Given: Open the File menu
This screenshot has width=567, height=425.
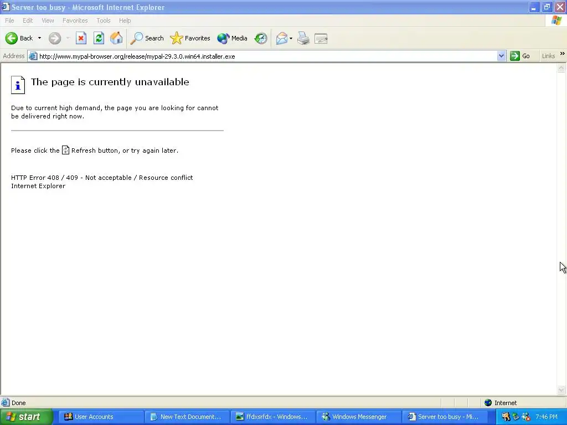Looking at the screenshot, I should (x=9, y=20).
